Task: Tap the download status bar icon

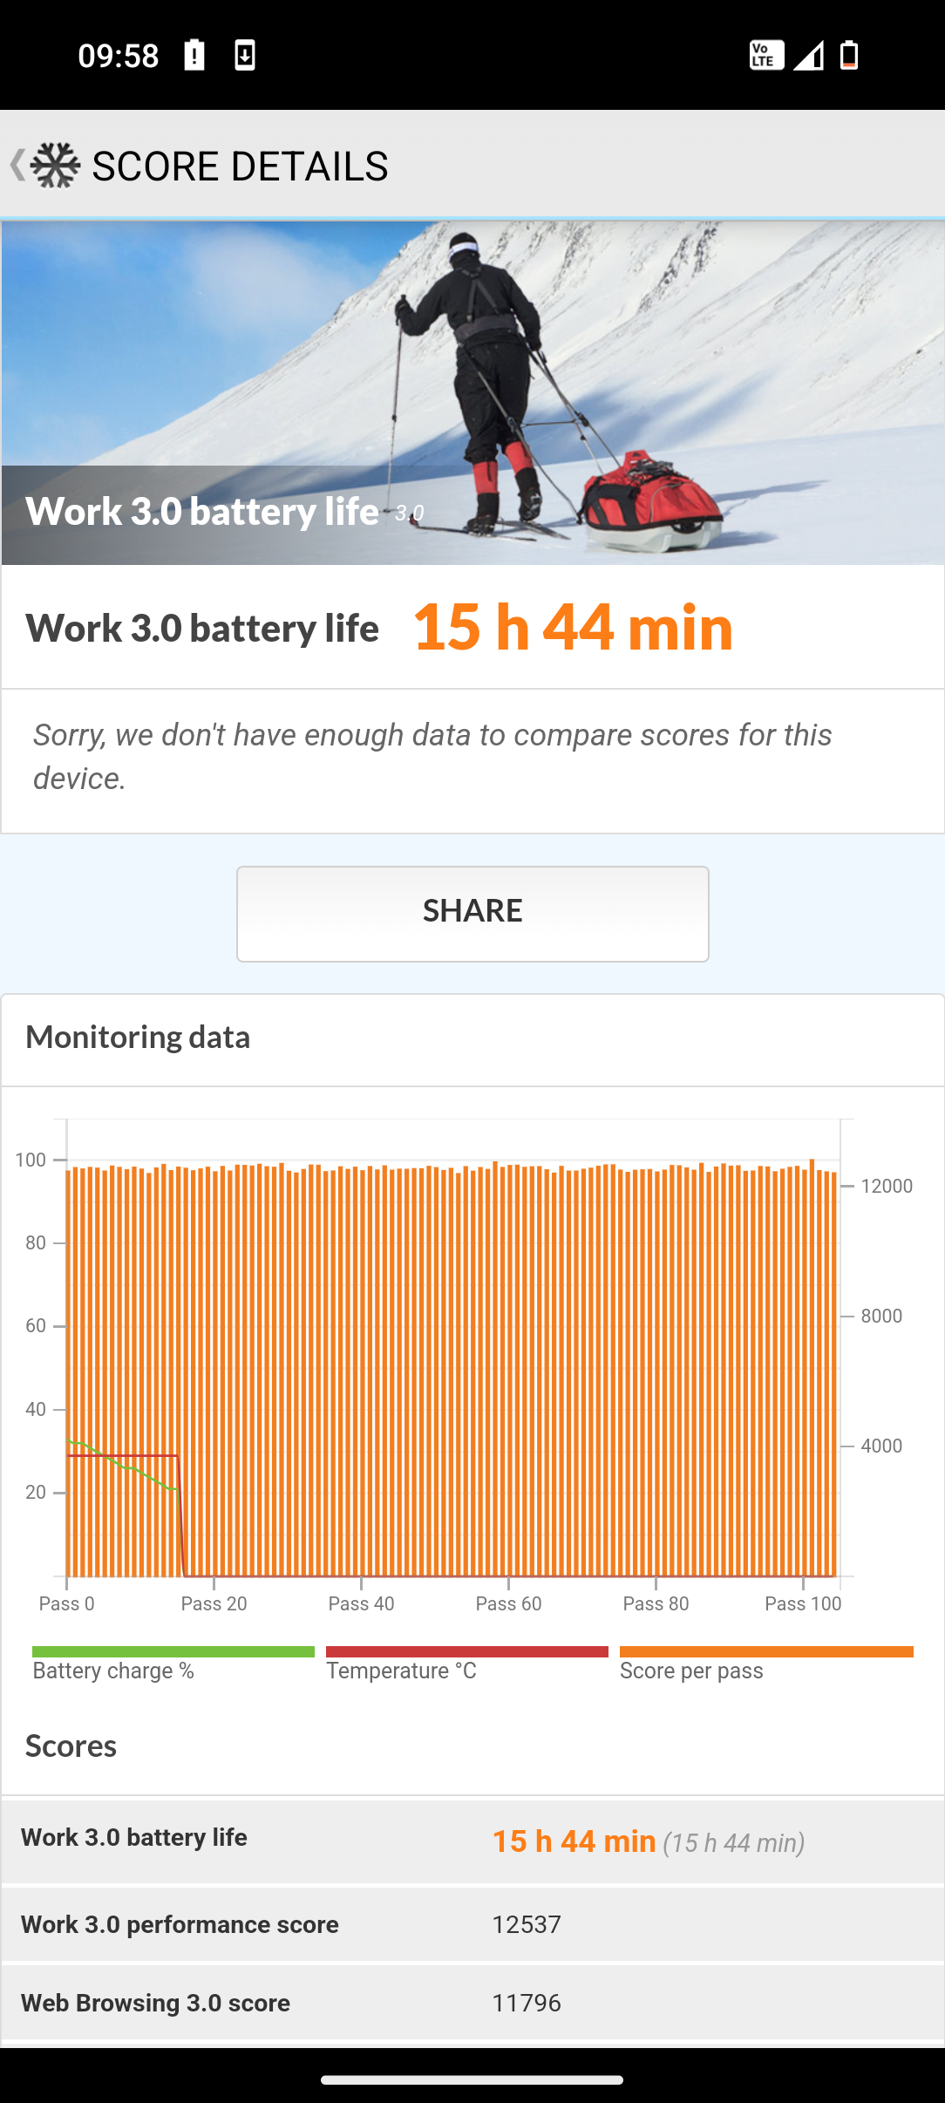Action: [x=245, y=56]
